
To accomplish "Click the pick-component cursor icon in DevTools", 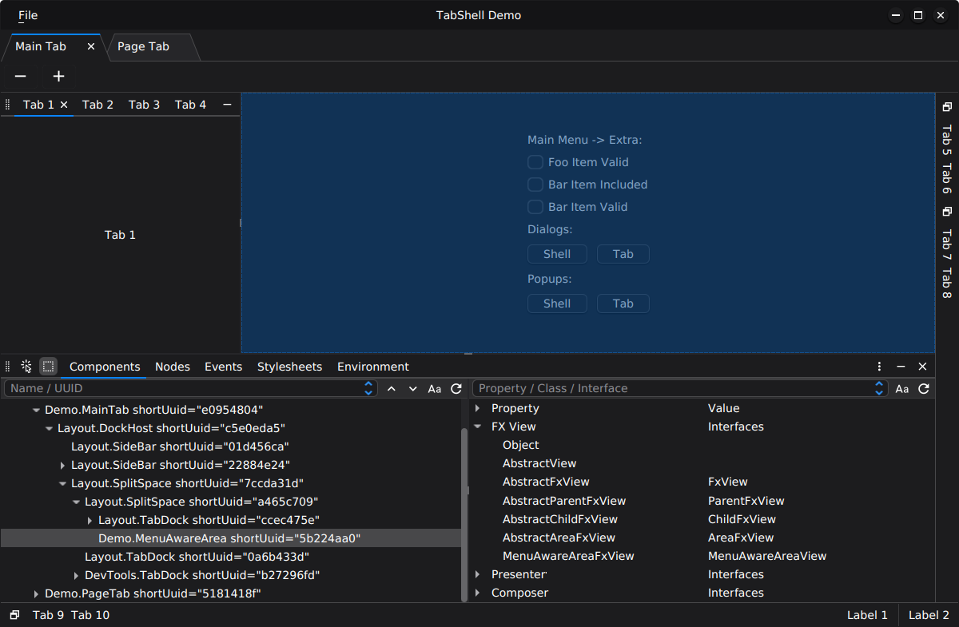I will point(26,367).
